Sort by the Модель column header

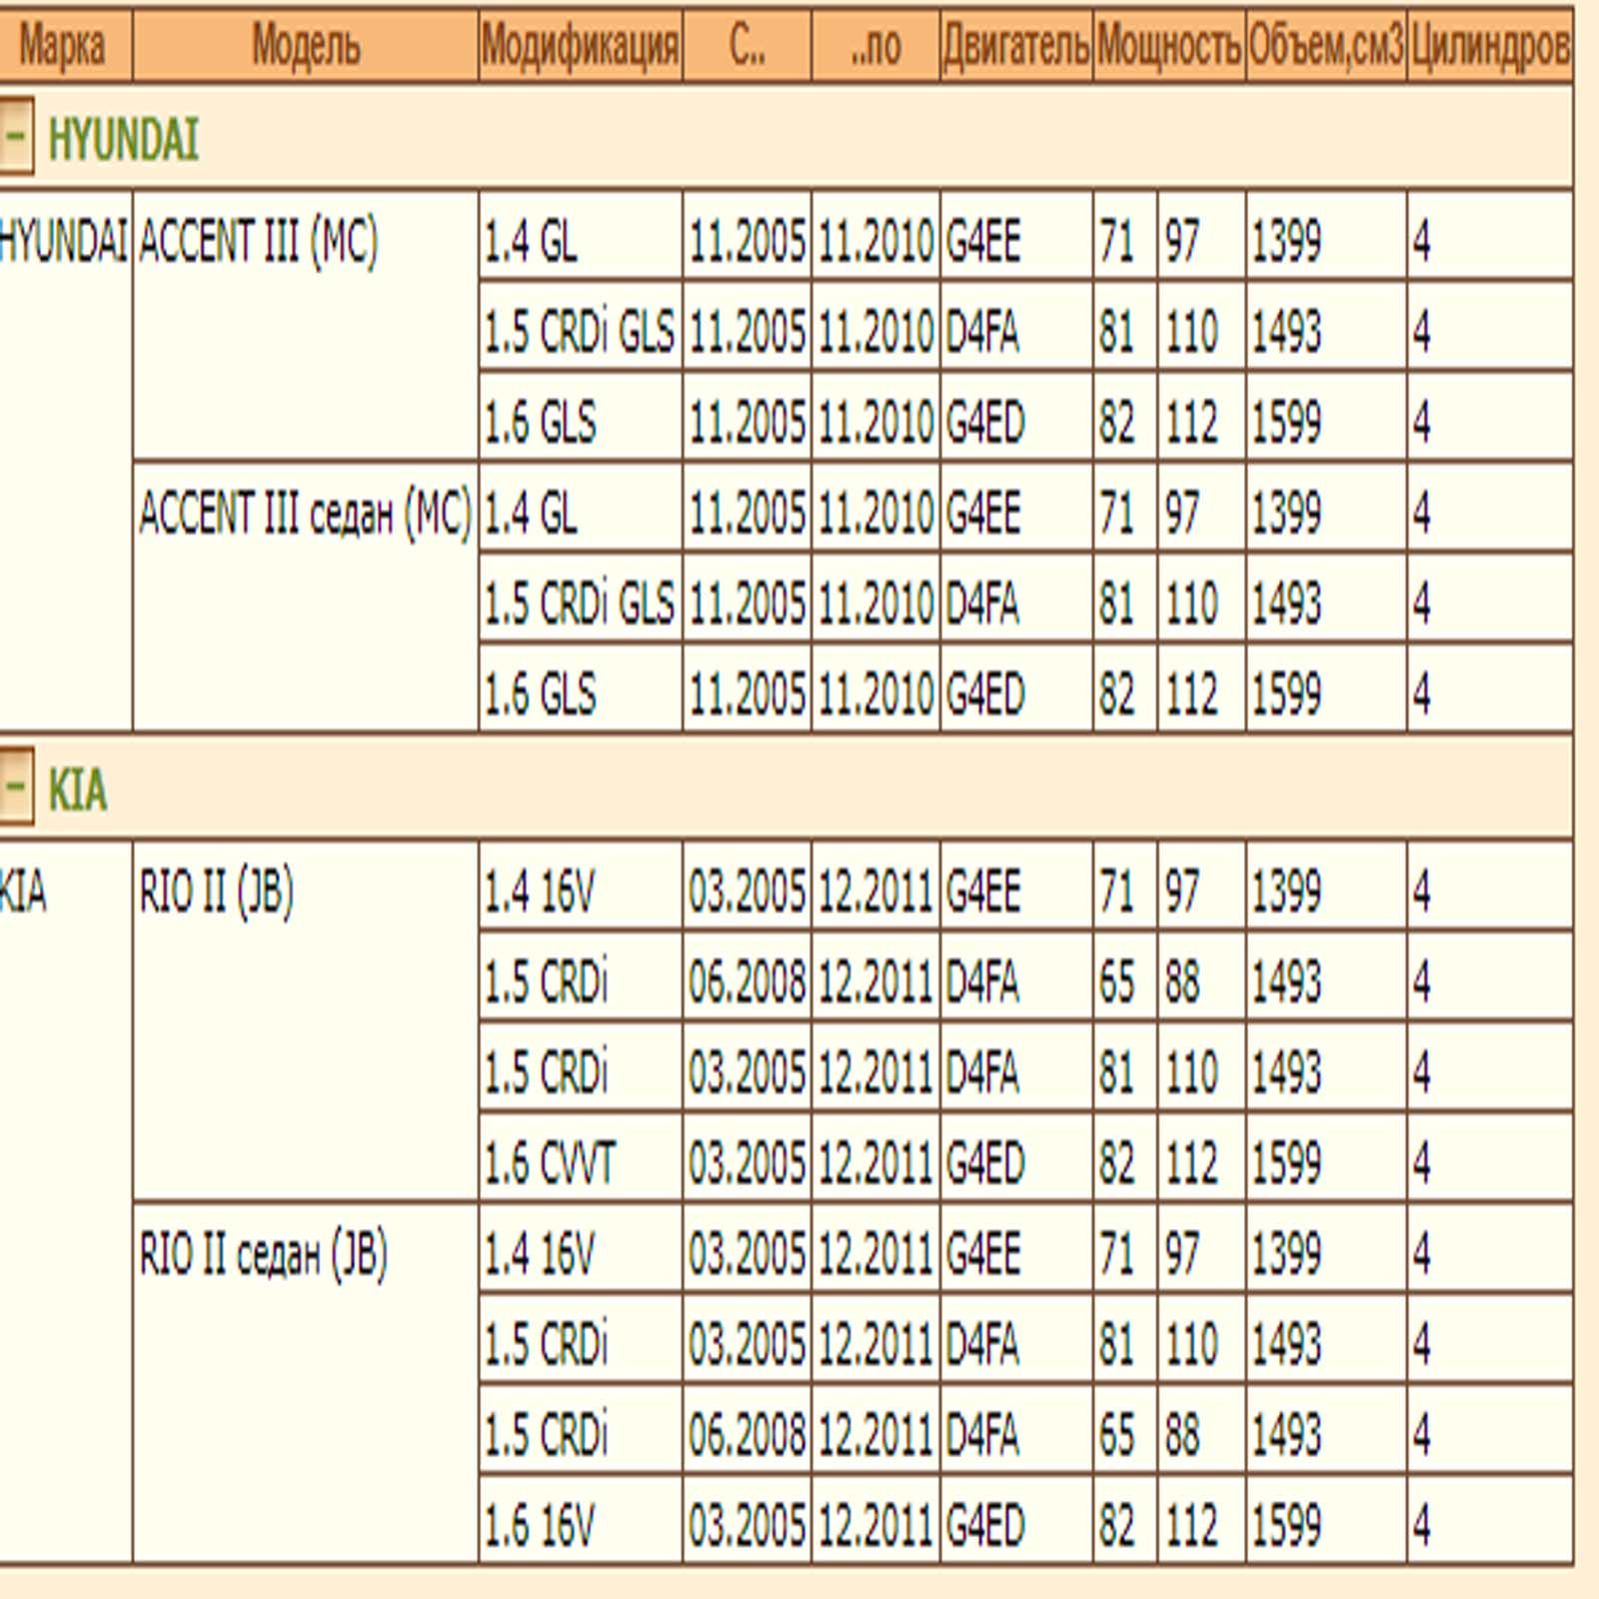click(305, 46)
